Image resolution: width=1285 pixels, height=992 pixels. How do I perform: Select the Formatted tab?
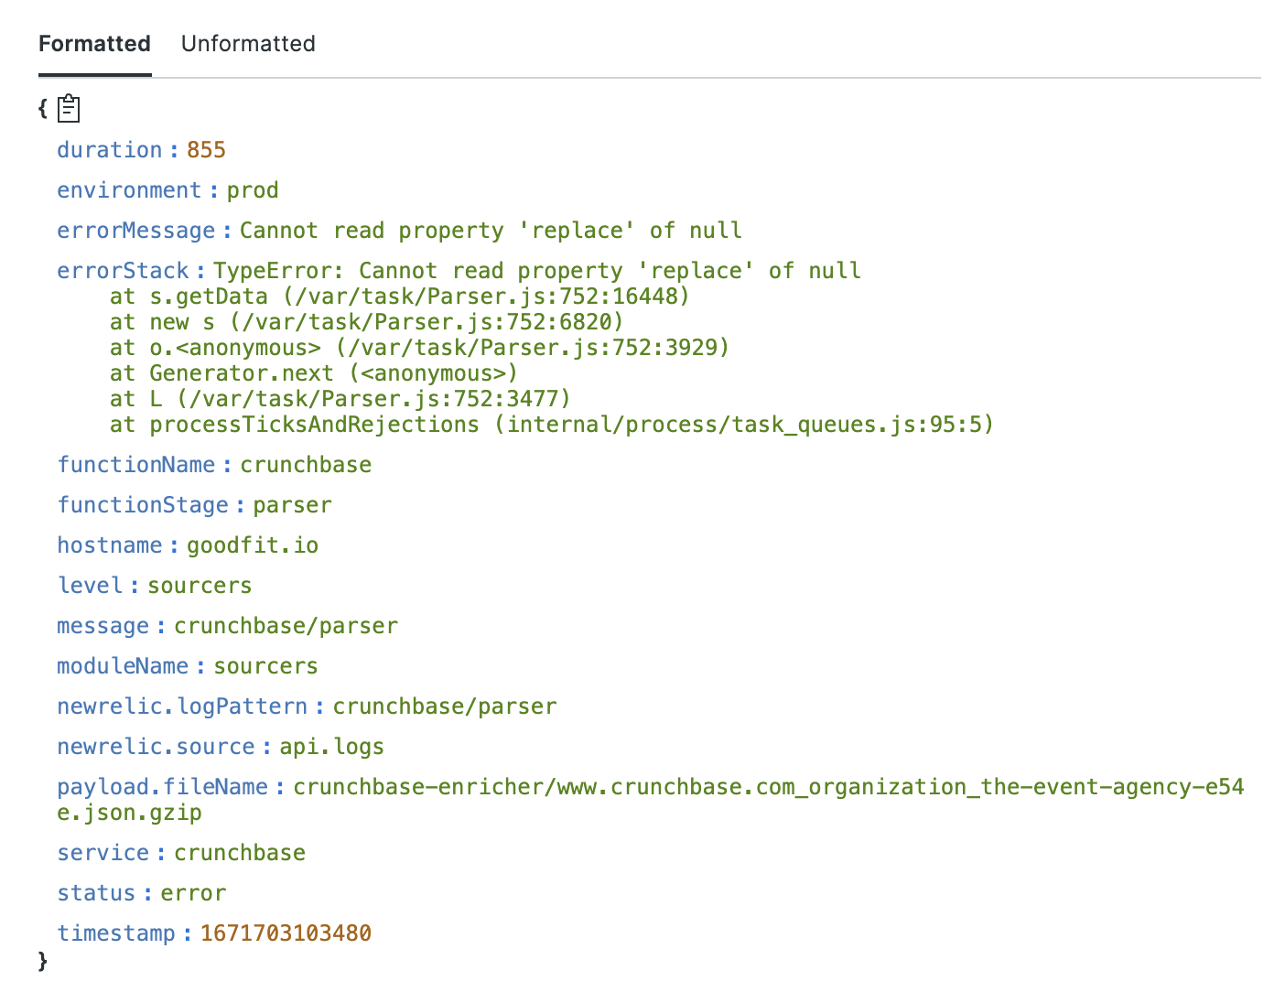tap(94, 44)
